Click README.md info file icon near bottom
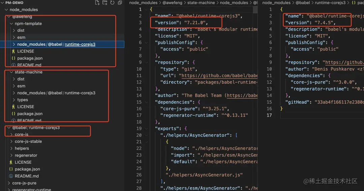364x191 pixels. (11, 176)
